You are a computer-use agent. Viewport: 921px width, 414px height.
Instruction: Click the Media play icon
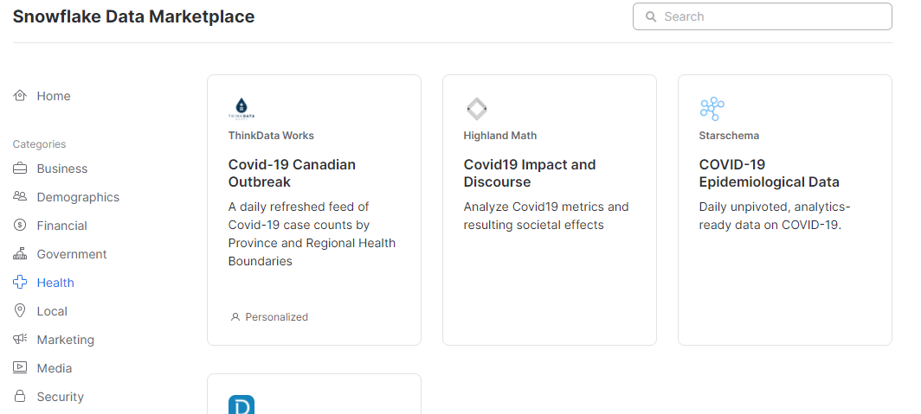(20, 368)
